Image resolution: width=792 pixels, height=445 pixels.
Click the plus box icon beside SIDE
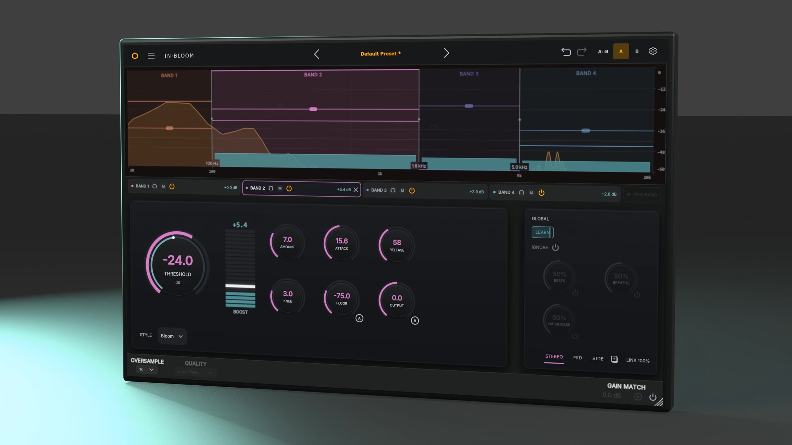(614, 359)
